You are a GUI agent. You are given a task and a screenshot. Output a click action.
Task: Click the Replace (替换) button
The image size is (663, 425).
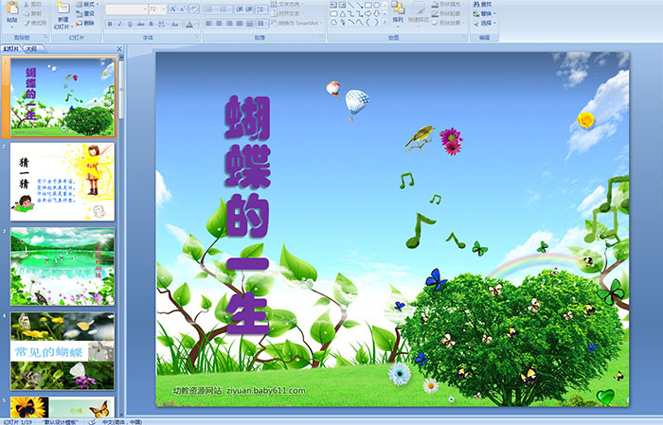[x=487, y=13]
